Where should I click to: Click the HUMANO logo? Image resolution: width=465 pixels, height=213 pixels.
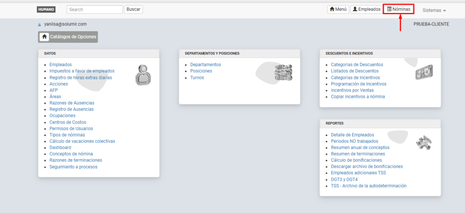point(45,10)
